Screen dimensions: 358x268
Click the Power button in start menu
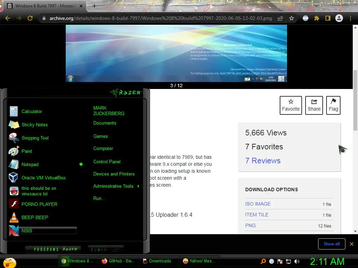pyautogui.click(x=106, y=249)
